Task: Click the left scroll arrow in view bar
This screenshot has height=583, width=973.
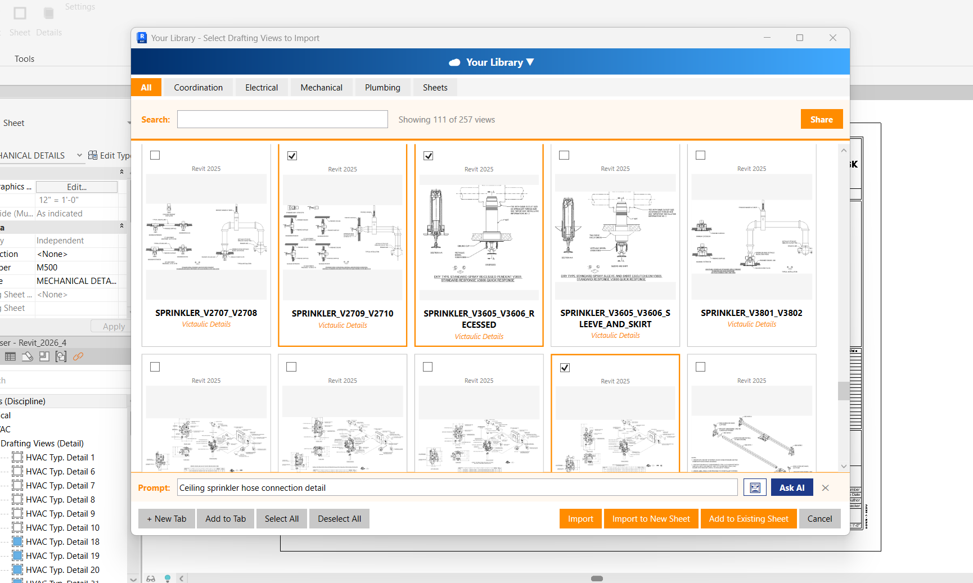Action: tap(182, 578)
